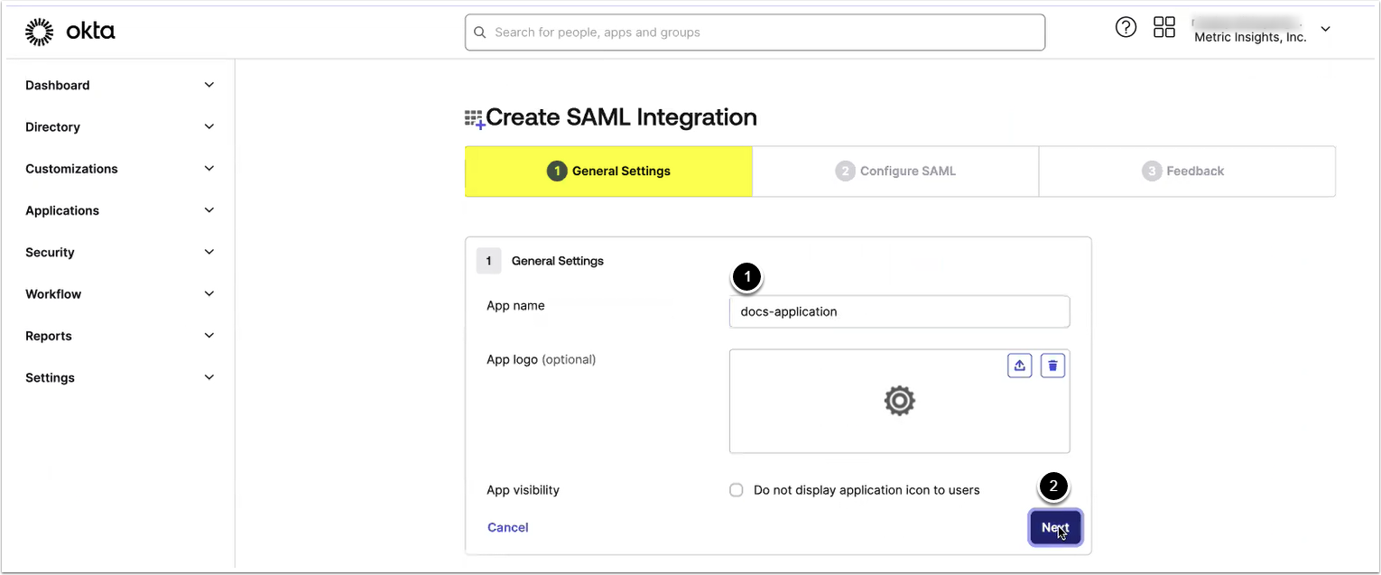Screen dimensions: 1381x575
Task: Open the apps grid icon
Action: tap(1164, 27)
